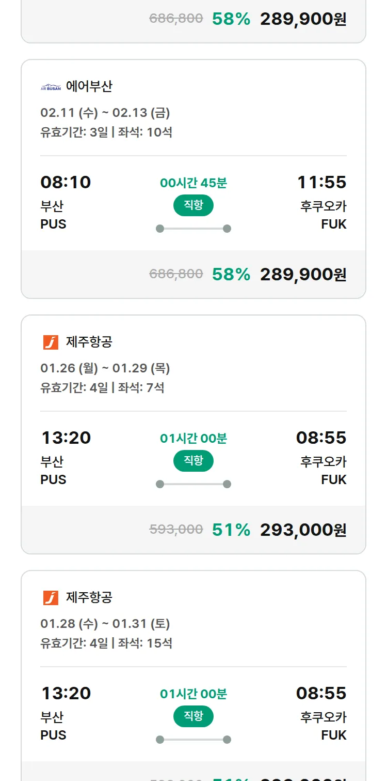Select the 289,900원 price on the Air Busan card
The image size is (387, 781).
[x=303, y=274]
